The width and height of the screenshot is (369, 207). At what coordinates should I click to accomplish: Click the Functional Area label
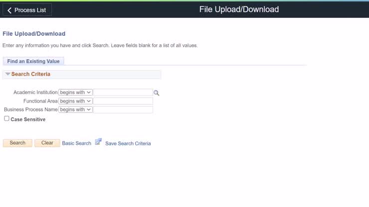click(x=40, y=101)
